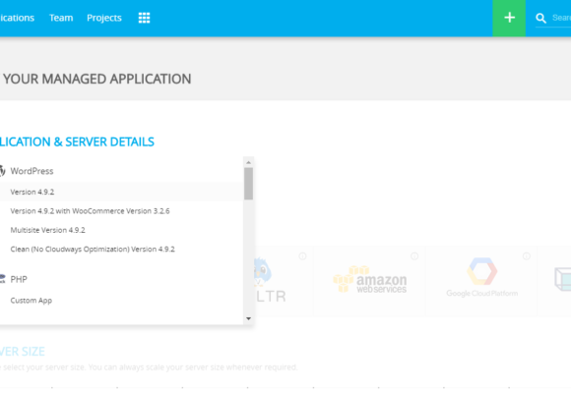Open the Team menu
Screen dimensions: 571x393
click(61, 18)
